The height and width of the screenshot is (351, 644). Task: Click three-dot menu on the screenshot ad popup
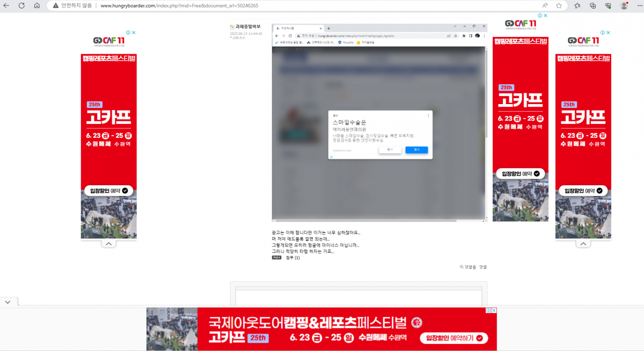[x=428, y=115]
